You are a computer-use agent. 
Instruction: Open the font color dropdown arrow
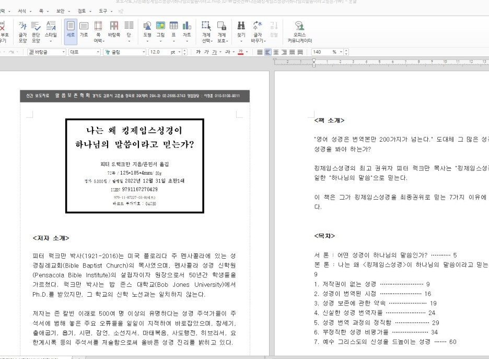[x=247, y=52]
